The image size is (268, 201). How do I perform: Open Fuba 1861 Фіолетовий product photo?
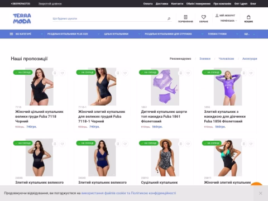(x=165, y=87)
